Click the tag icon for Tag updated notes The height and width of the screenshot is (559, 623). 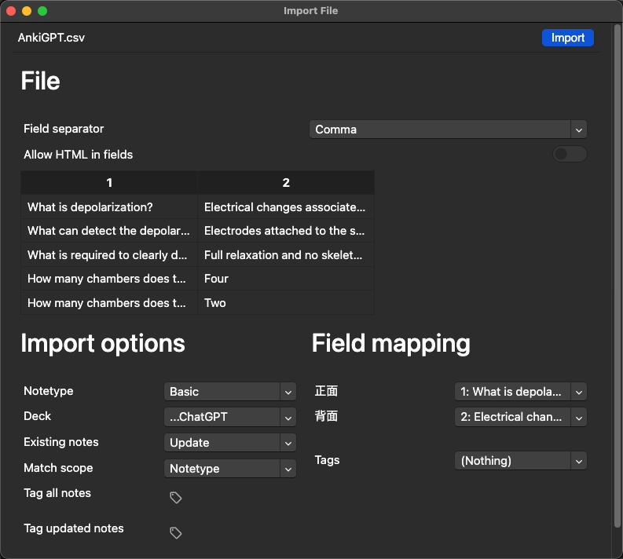(x=176, y=533)
